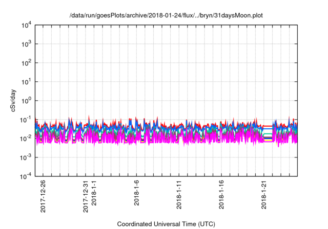The height and width of the screenshot is (229, 328).
Task: Click the 10^-2 y-axis tick label
Action: [x=26, y=139]
